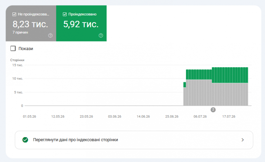Screen dimensions: 265x162
Task: Click the Сторінки axis title
Action: pyautogui.click(x=17, y=60)
